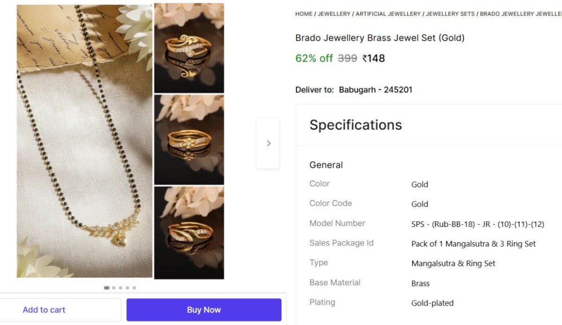Viewport: 562px width, 325px height.
Task: View the middle ring image with flower design
Action: point(189,140)
